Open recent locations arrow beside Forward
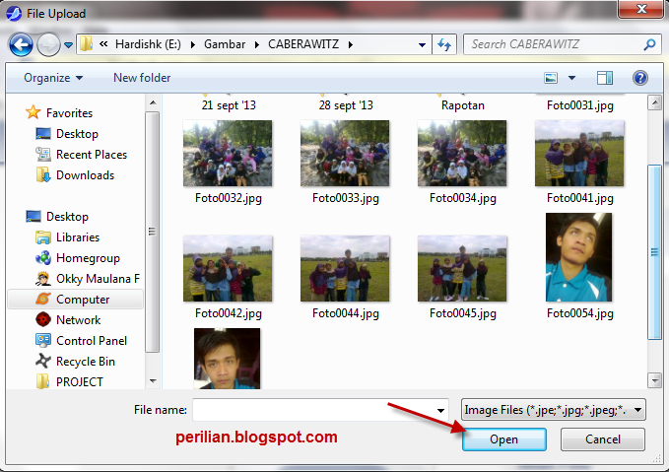669x472 pixels. click(x=68, y=44)
